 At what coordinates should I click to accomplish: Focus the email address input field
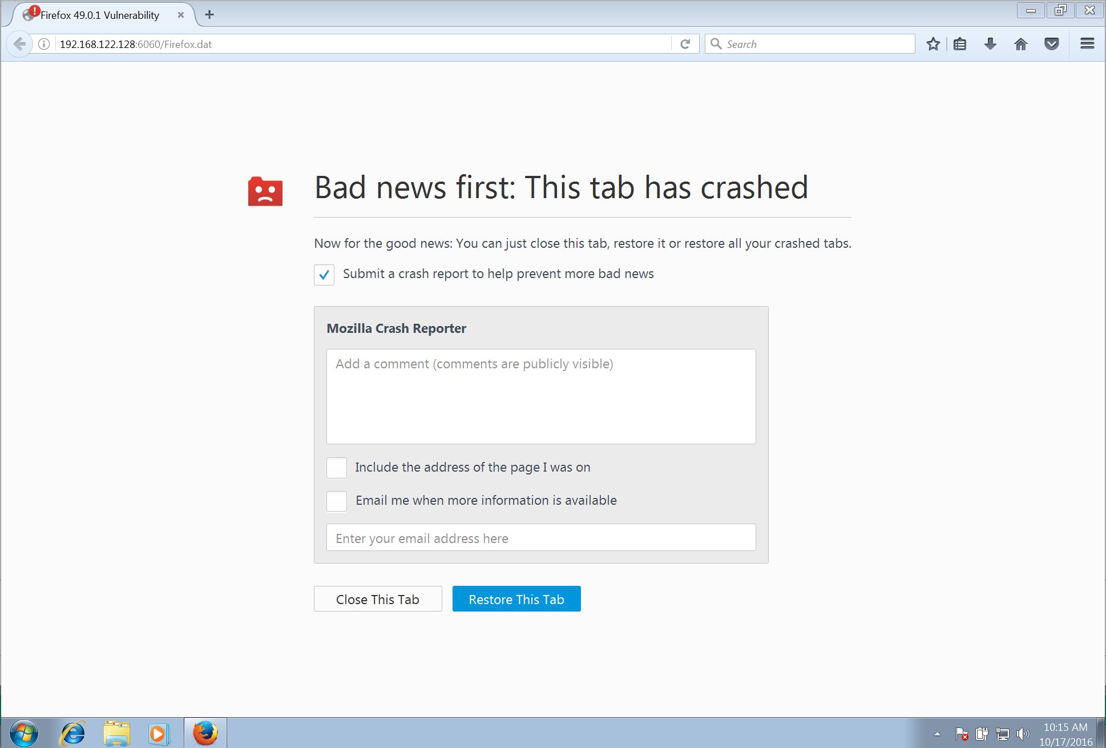[541, 538]
